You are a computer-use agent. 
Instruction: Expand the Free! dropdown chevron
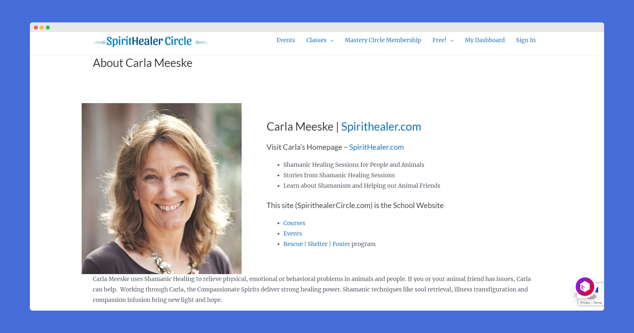point(452,41)
